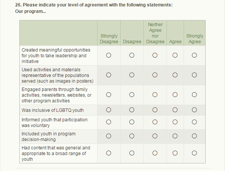The width and height of the screenshot is (225, 171).
Task: Choose Strongly Agree for voluntary participation row
Action: (x=194, y=122)
